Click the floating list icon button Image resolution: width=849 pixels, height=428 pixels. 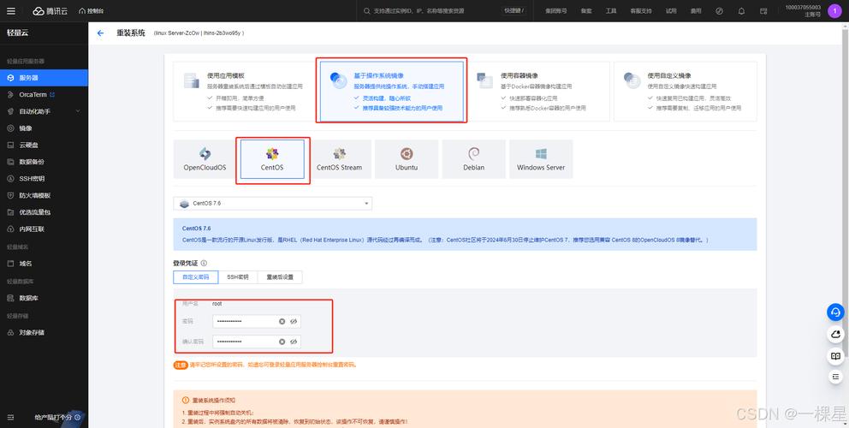[x=835, y=376]
